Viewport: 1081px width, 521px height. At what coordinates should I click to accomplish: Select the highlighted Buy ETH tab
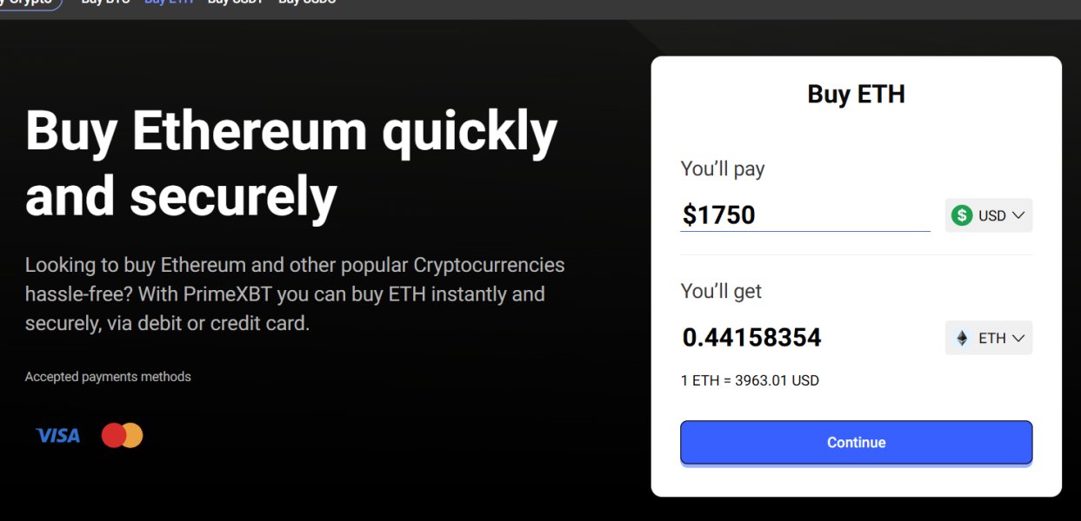[169, 3]
